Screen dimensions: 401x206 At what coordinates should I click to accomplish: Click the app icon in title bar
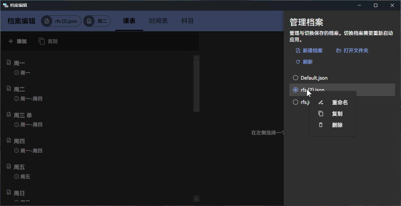5,5
